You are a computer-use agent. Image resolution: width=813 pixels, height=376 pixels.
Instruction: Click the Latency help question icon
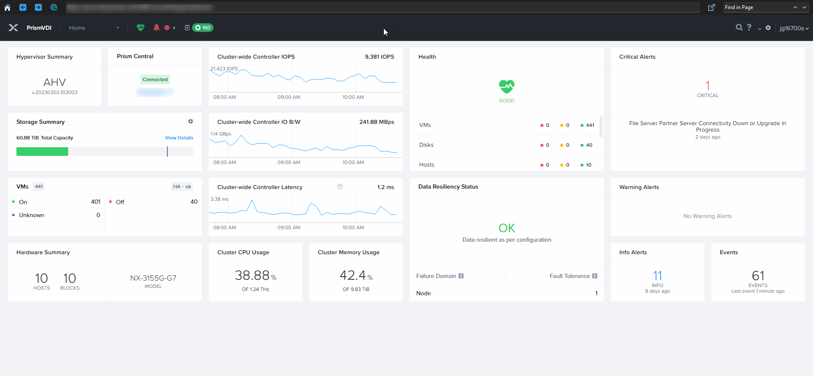pos(340,187)
